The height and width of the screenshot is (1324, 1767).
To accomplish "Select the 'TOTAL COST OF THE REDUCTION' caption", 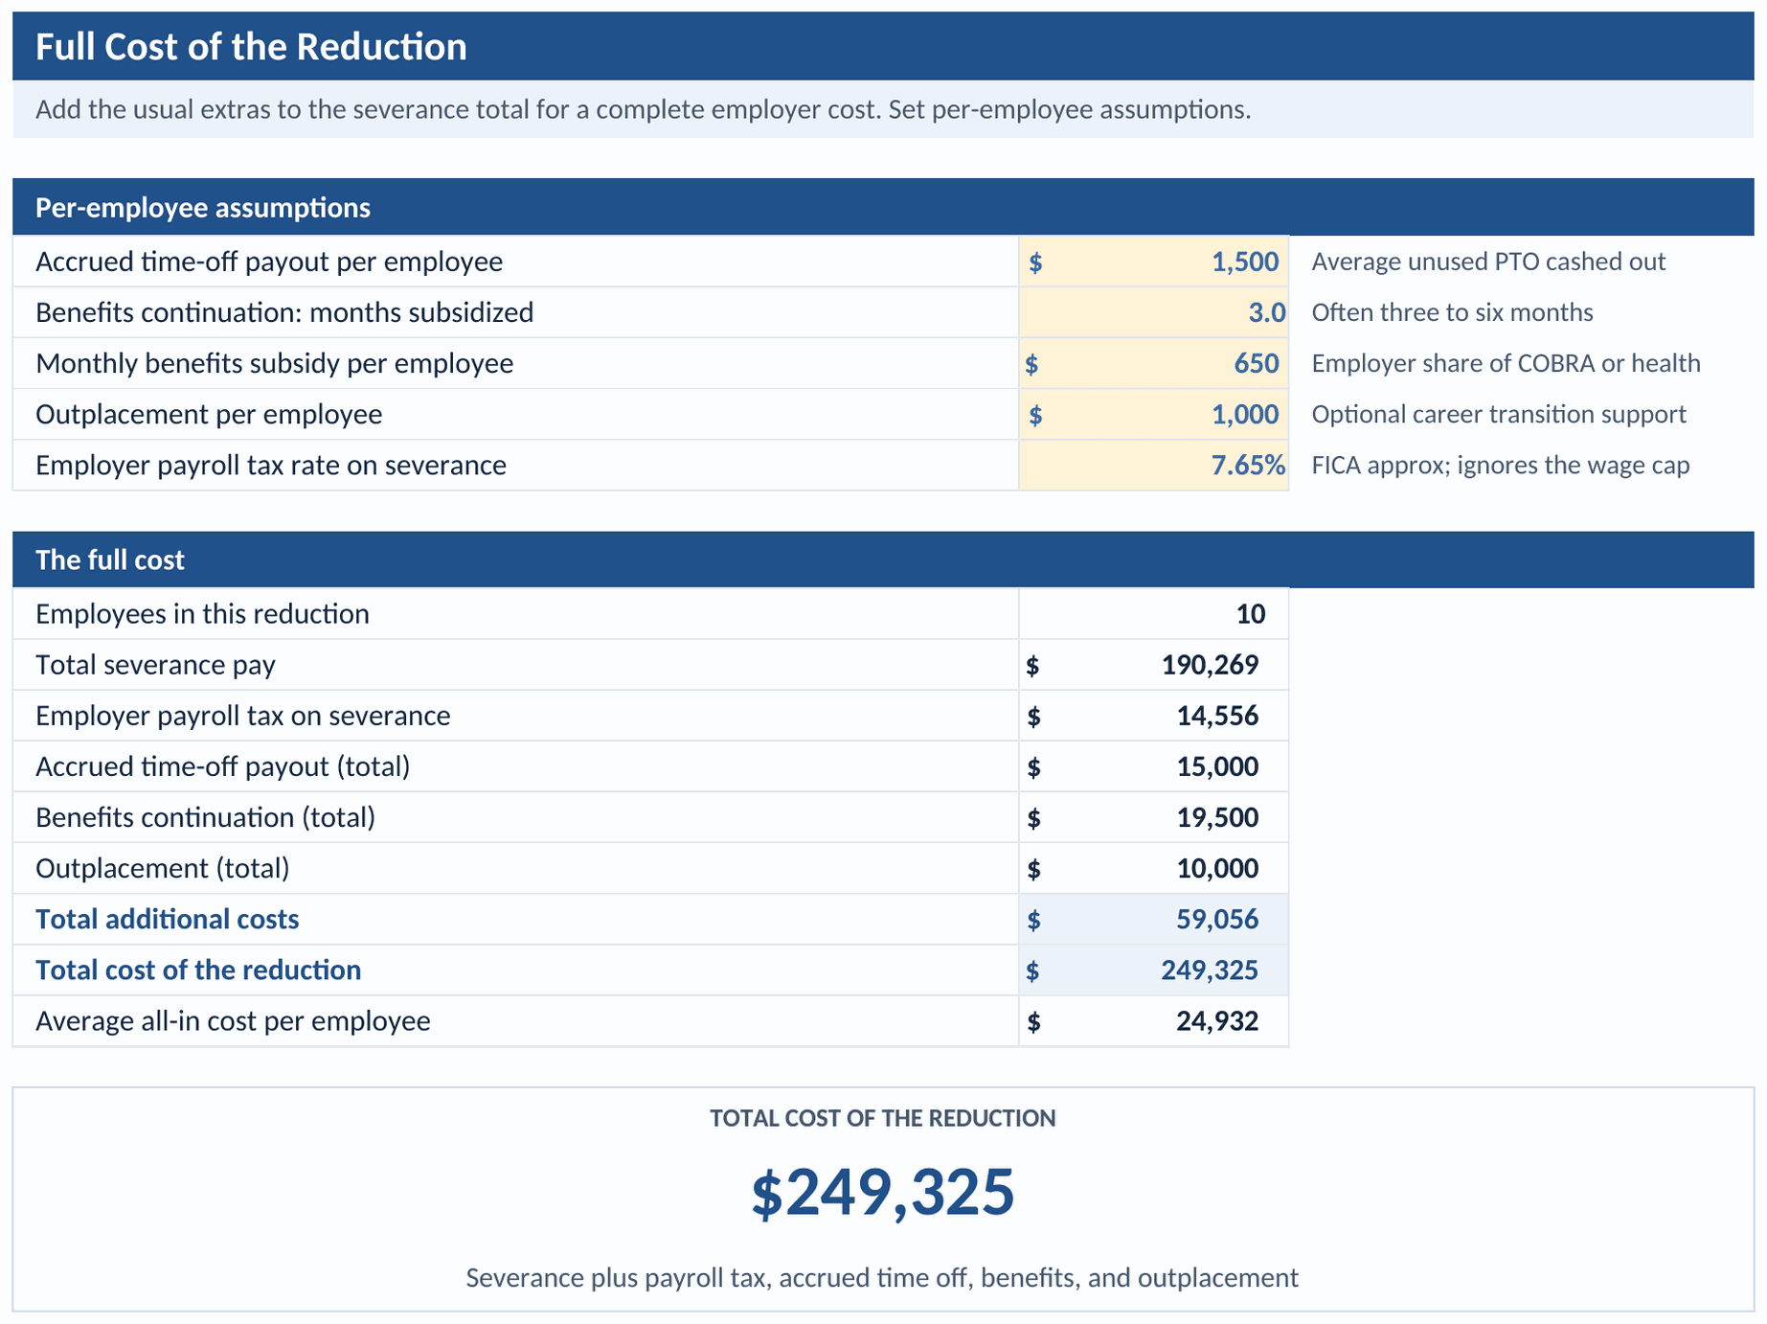I will [882, 1118].
